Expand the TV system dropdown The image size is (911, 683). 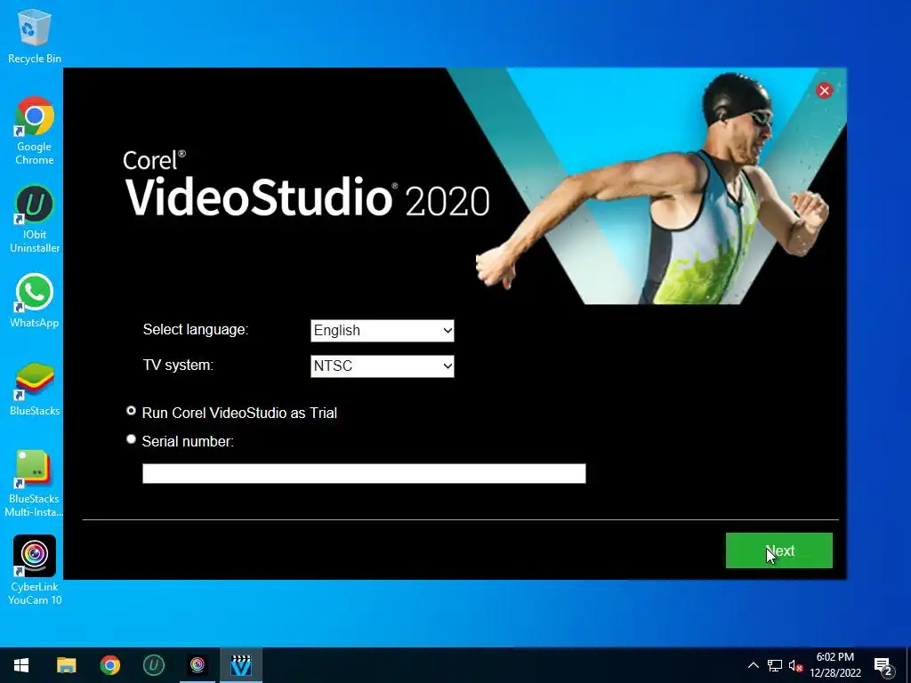pos(383,366)
